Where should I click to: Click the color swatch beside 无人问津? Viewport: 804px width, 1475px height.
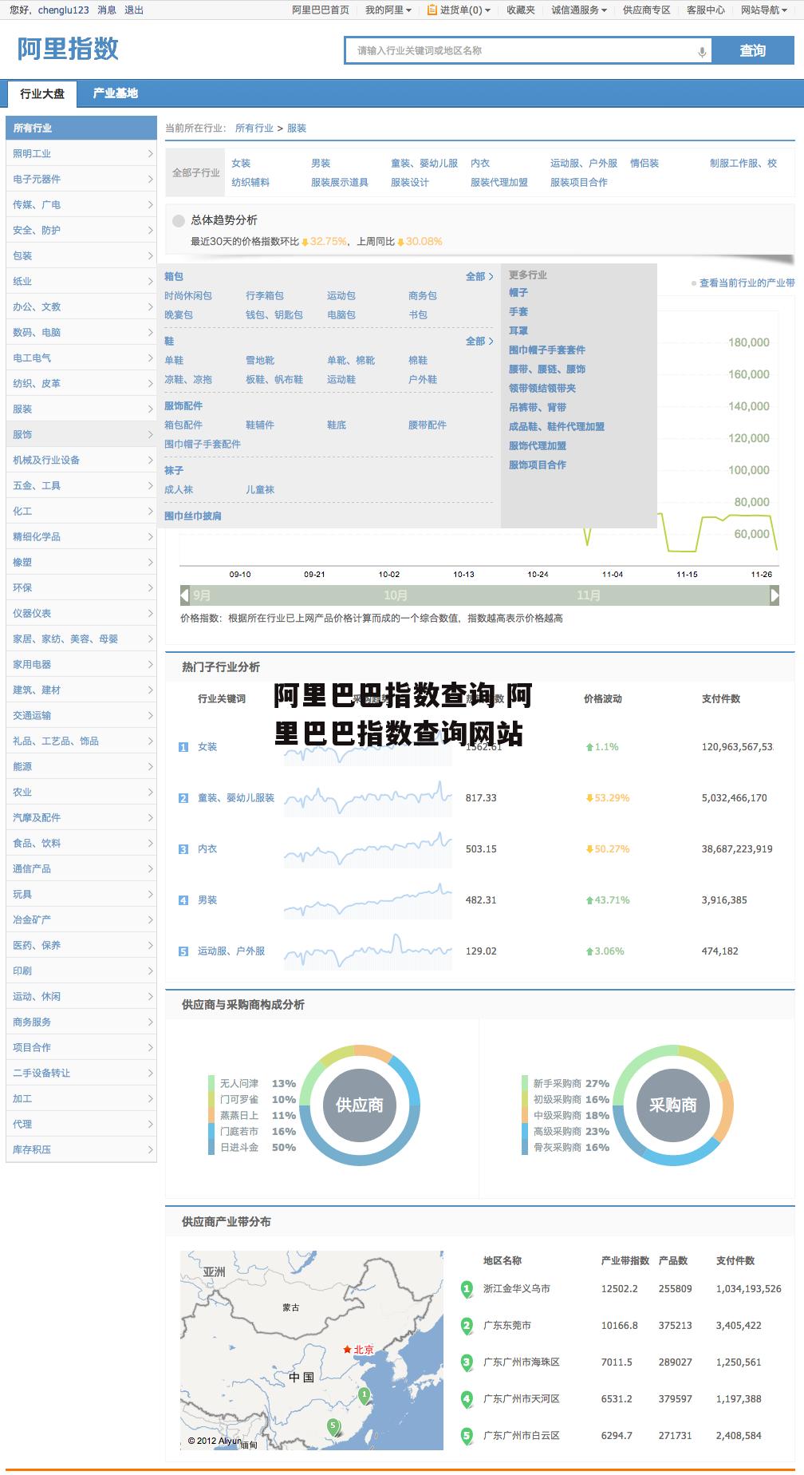tap(212, 1084)
